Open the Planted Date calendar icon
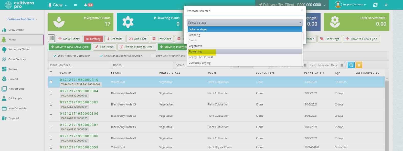 (x=305, y=65)
